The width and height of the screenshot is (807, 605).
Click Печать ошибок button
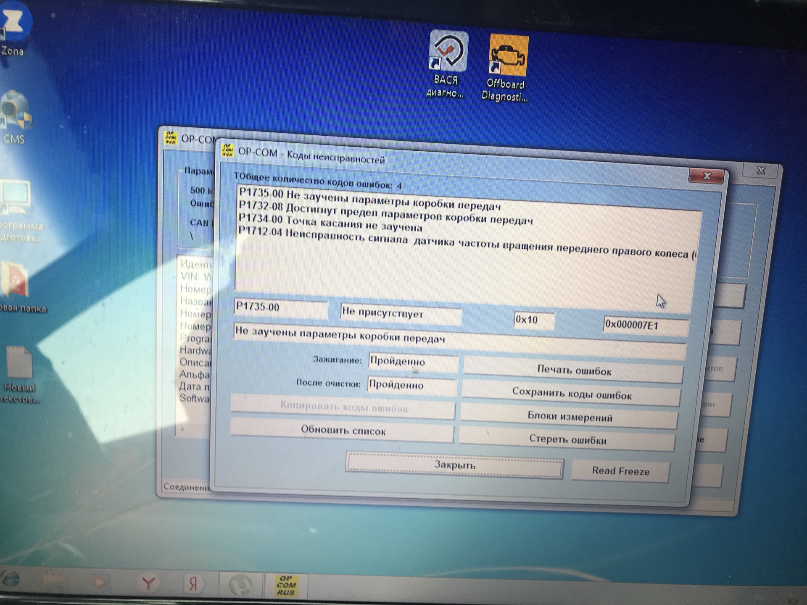574,370
